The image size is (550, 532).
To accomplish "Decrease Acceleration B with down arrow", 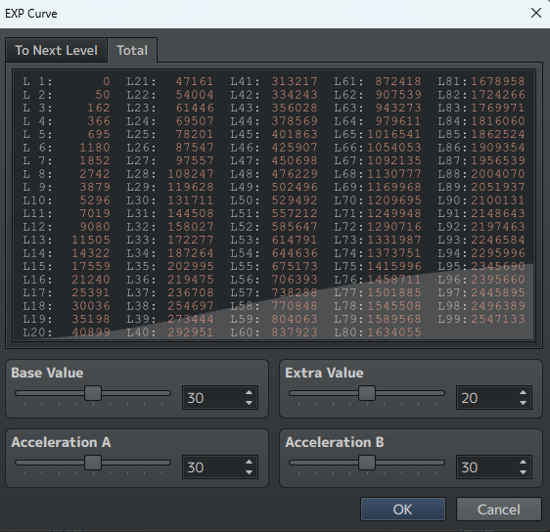I will pyautogui.click(x=523, y=472).
